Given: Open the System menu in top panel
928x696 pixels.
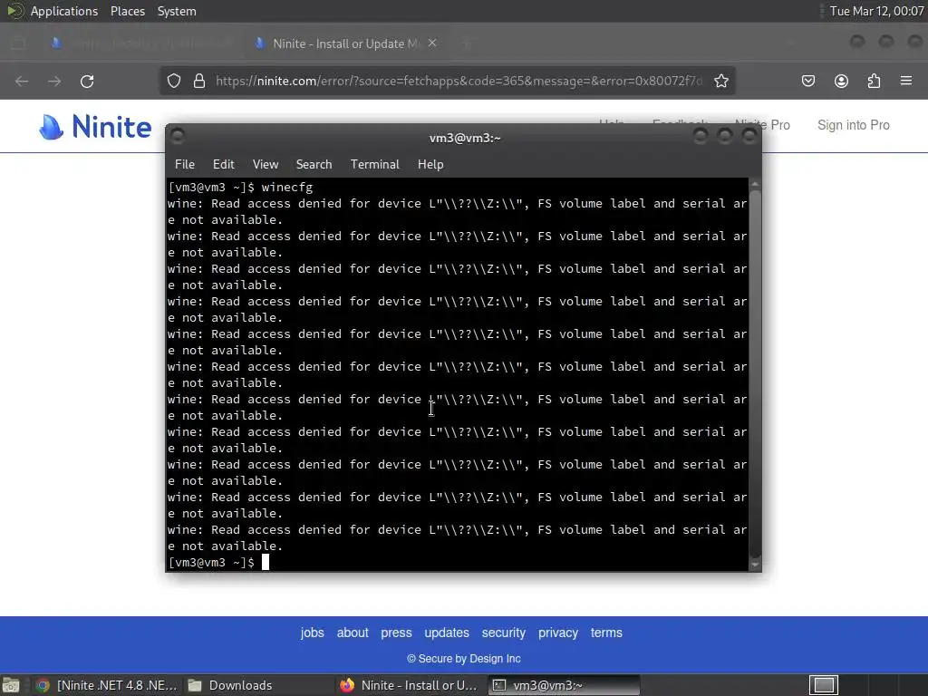Looking at the screenshot, I should click(177, 11).
